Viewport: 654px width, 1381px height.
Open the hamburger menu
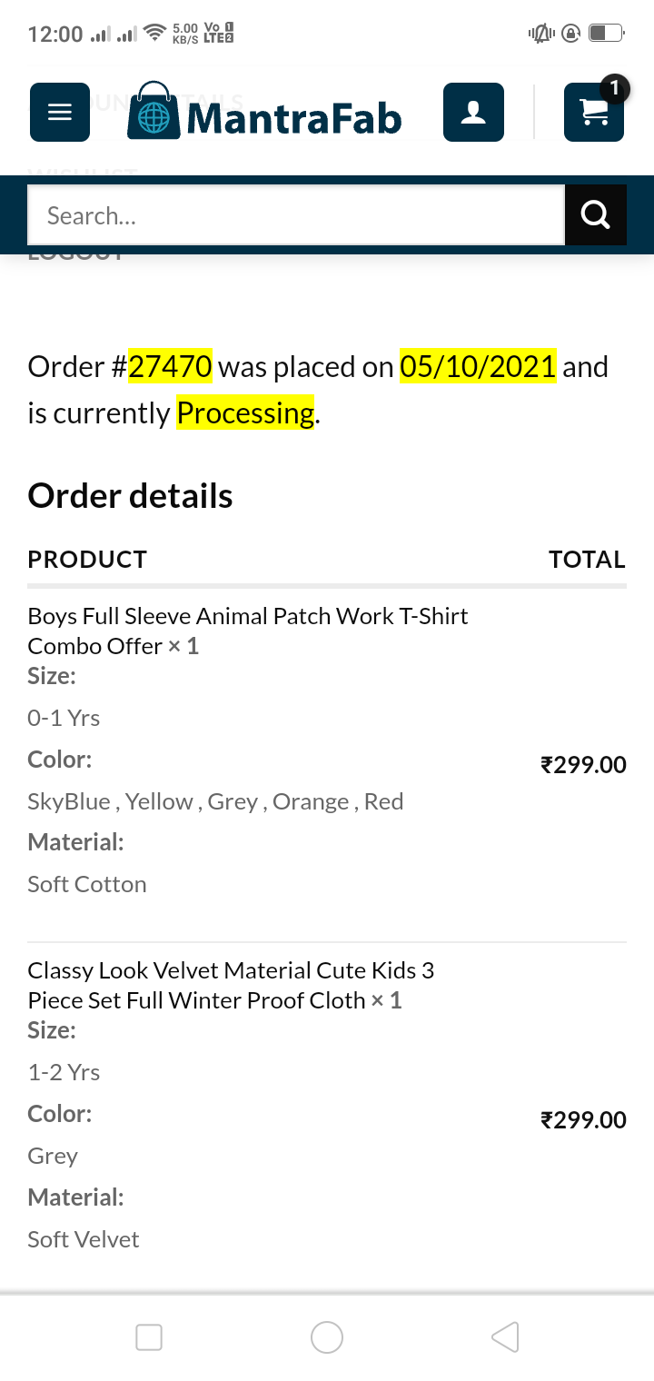coord(60,113)
